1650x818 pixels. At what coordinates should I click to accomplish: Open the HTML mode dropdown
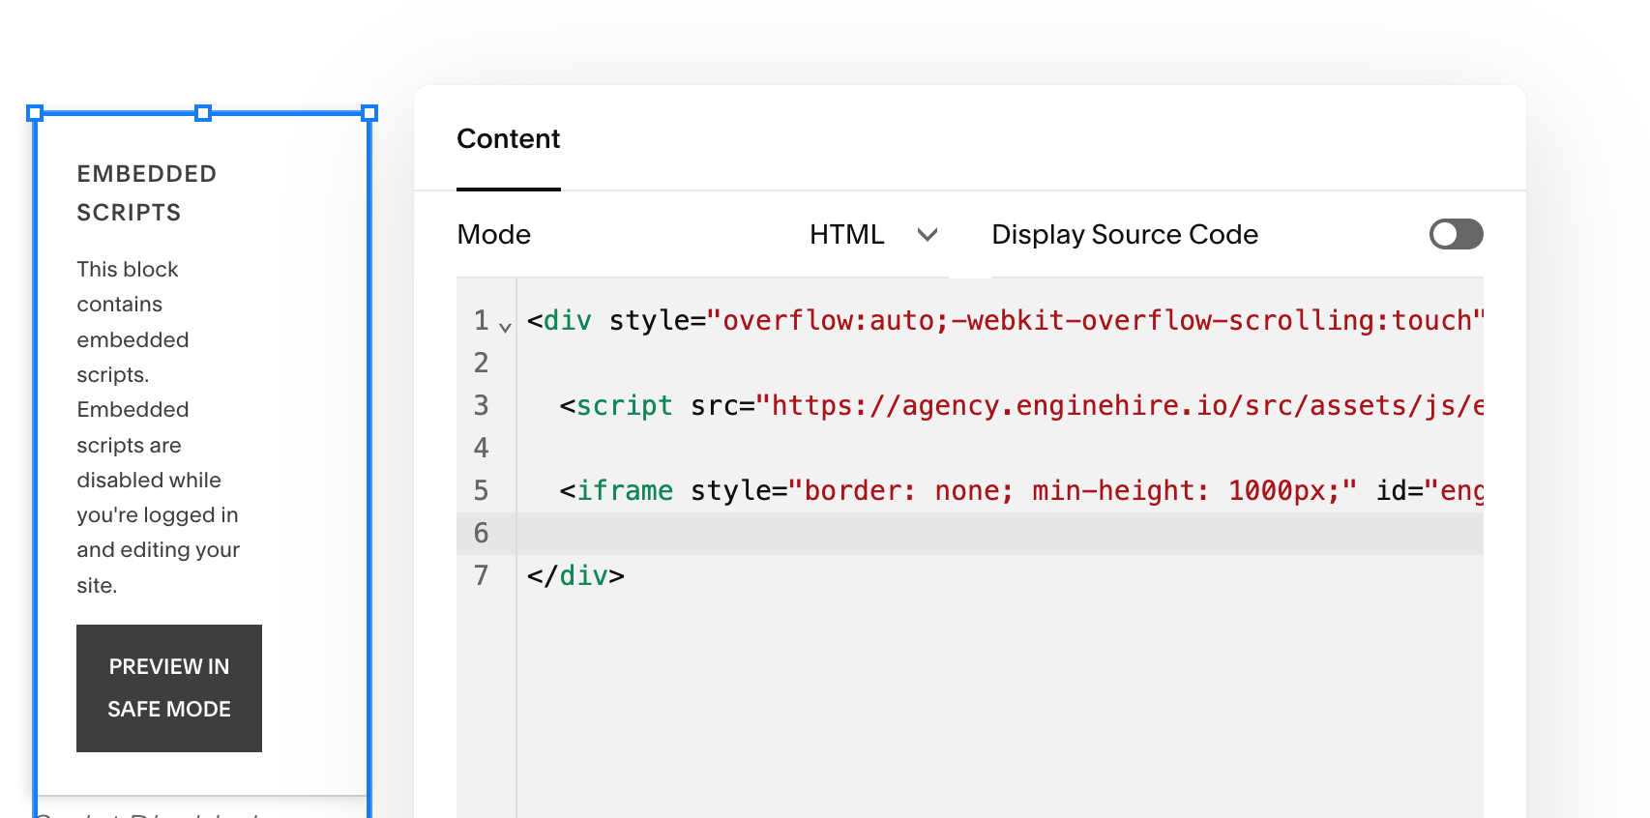pyautogui.click(x=873, y=234)
